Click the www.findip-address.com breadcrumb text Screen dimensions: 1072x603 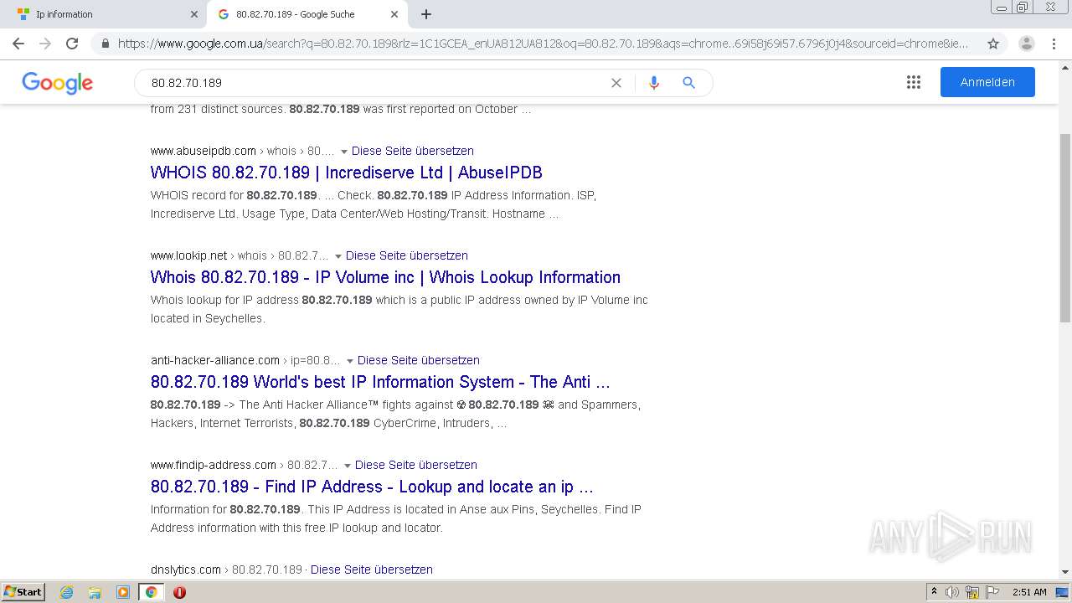[214, 465]
